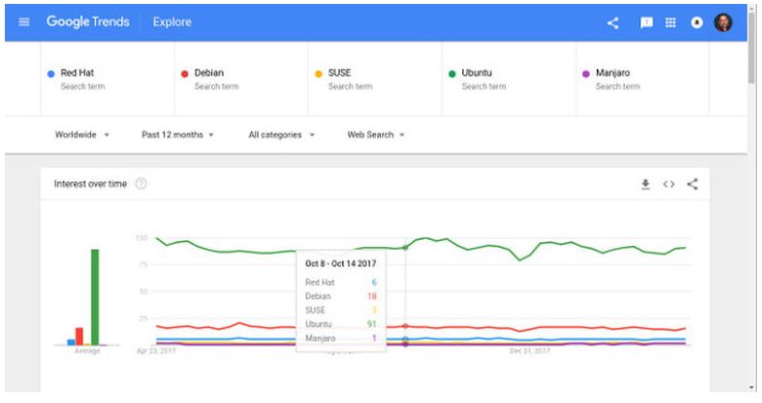Click the Manjaro purple color dot
Viewport: 762px width, 403px height.
(586, 73)
